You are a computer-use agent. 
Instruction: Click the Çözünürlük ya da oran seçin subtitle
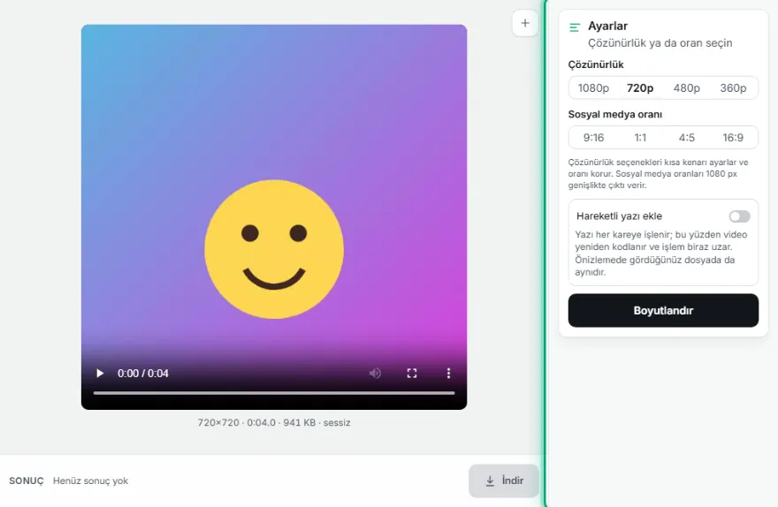(660, 43)
